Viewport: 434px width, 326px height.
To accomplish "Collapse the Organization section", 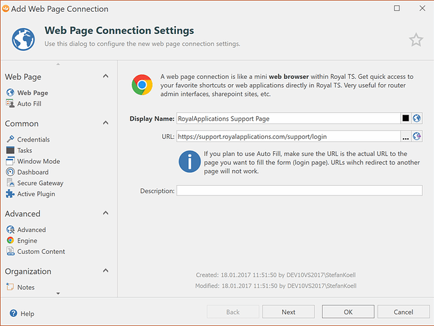I will click(106, 271).
